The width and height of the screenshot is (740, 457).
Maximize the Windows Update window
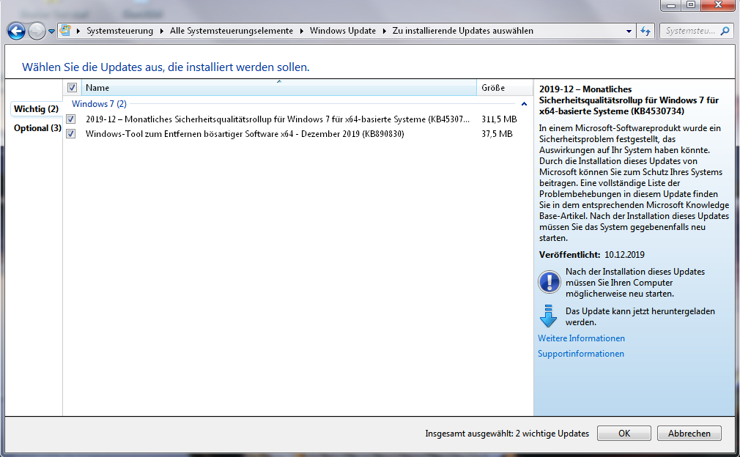click(690, 5)
